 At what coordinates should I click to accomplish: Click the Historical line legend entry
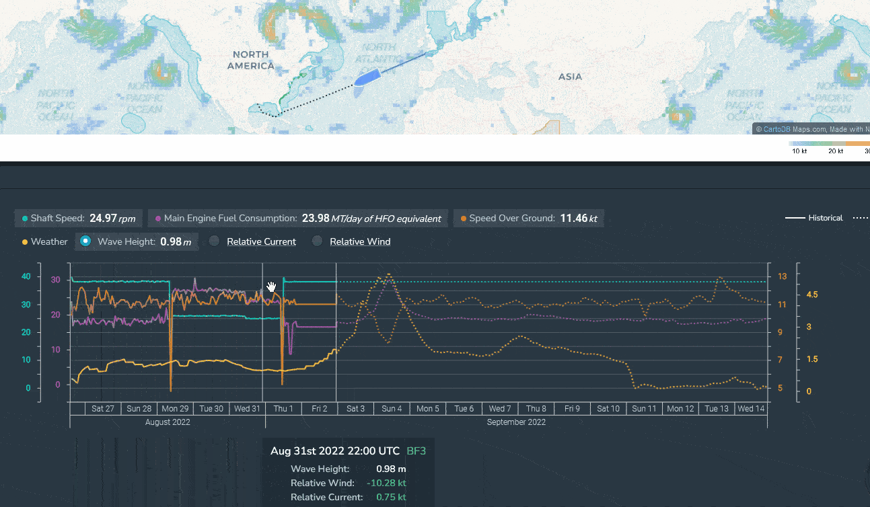[814, 218]
